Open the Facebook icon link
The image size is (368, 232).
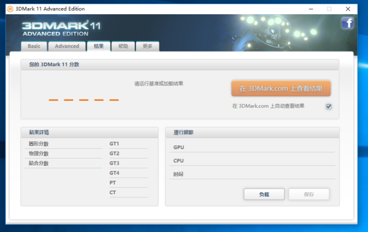[348, 23]
